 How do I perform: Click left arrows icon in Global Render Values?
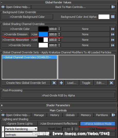[3, 7]
